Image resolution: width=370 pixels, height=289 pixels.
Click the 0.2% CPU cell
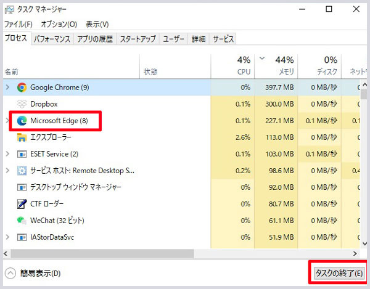[232, 171]
